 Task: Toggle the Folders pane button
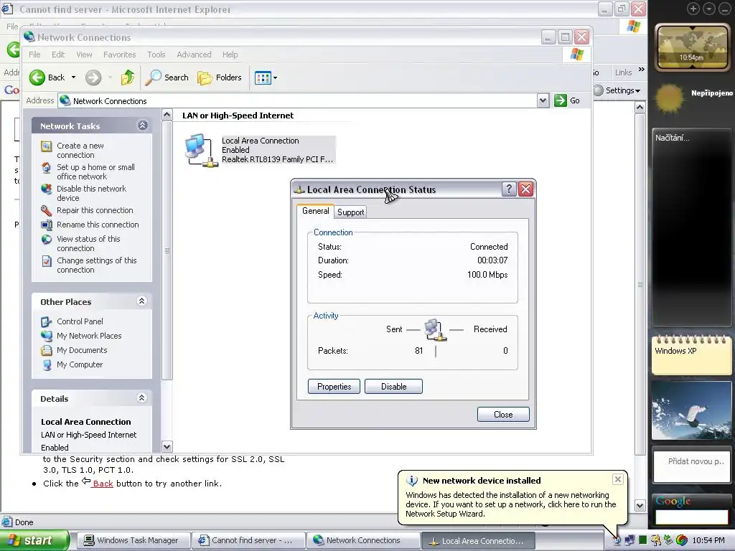click(220, 77)
